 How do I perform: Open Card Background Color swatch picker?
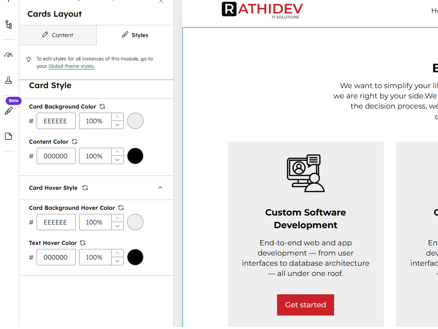(x=135, y=121)
